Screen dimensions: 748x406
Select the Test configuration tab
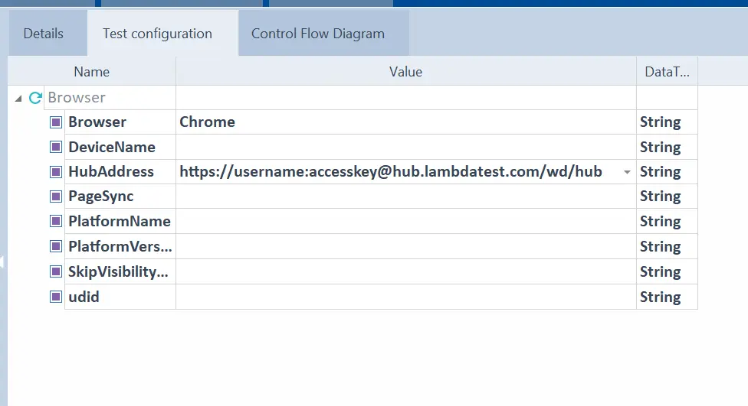[x=157, y=34]
